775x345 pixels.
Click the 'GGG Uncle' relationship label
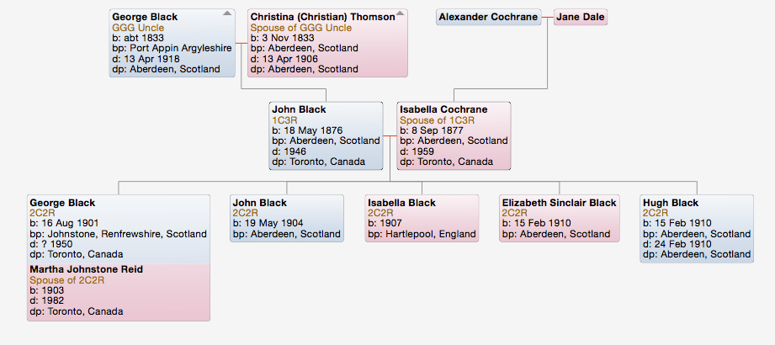pyautogui.click(x=138, y=27)
